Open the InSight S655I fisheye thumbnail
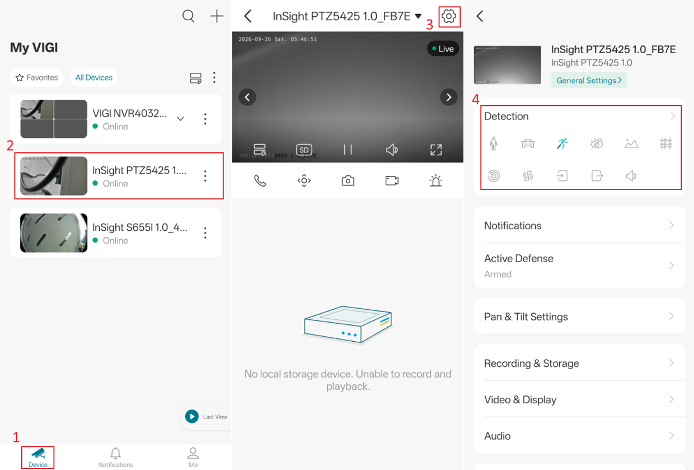 click(54, 233)
